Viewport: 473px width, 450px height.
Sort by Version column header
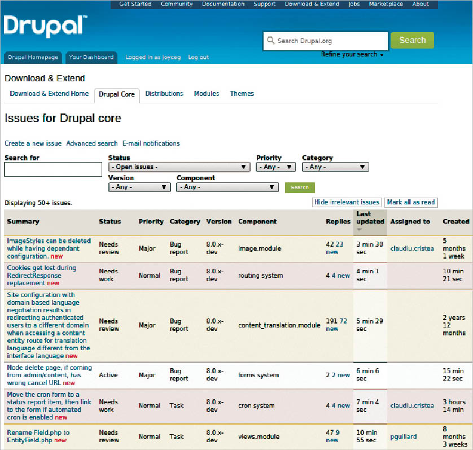coord(218,221)
